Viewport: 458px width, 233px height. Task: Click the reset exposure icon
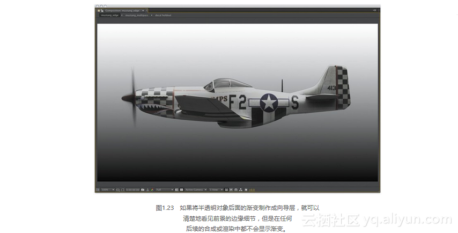[x=246, y=190]
